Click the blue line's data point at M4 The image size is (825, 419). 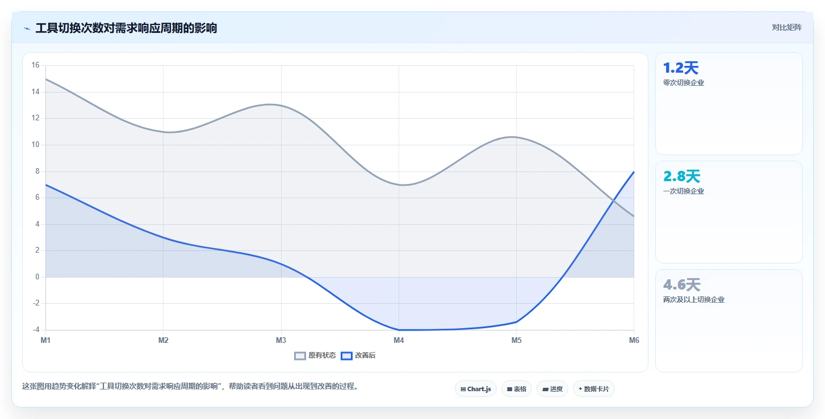(x=399, y=330)
